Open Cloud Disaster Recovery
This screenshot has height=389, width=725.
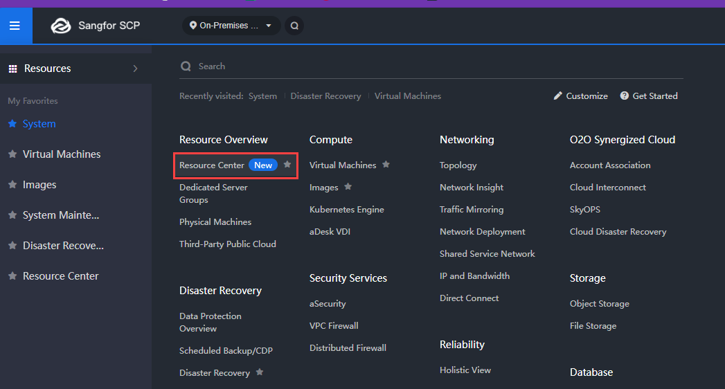[x=618, y=232]
